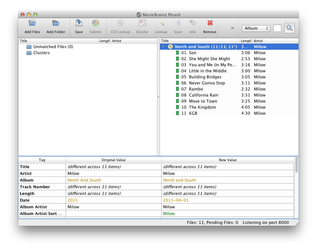Click the Album Artist original value Milow

coord(73,207)
